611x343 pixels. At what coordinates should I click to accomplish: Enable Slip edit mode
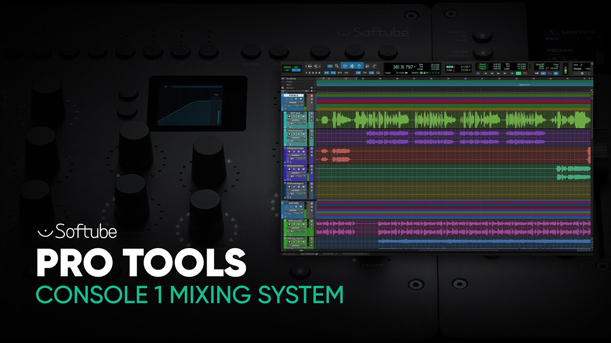pos(287,70)
